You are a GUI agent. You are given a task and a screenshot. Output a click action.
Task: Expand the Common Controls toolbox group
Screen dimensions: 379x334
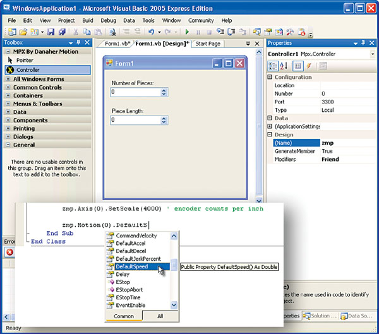click(8, 87)
